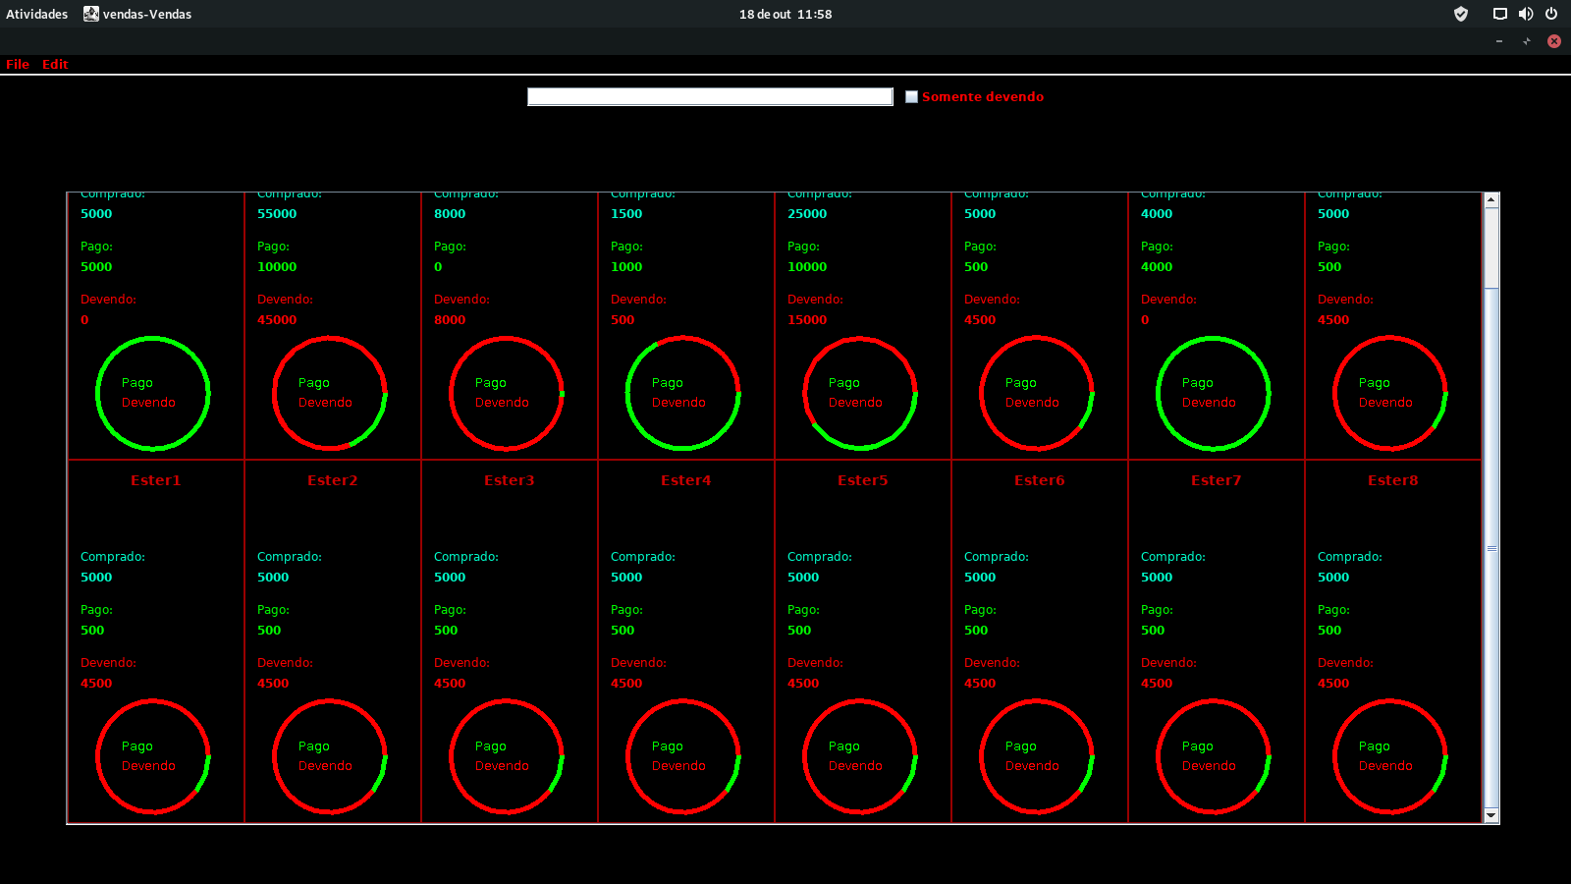Open the Atividades overview
Screen dimensions: 1571x884
(37, 14)
